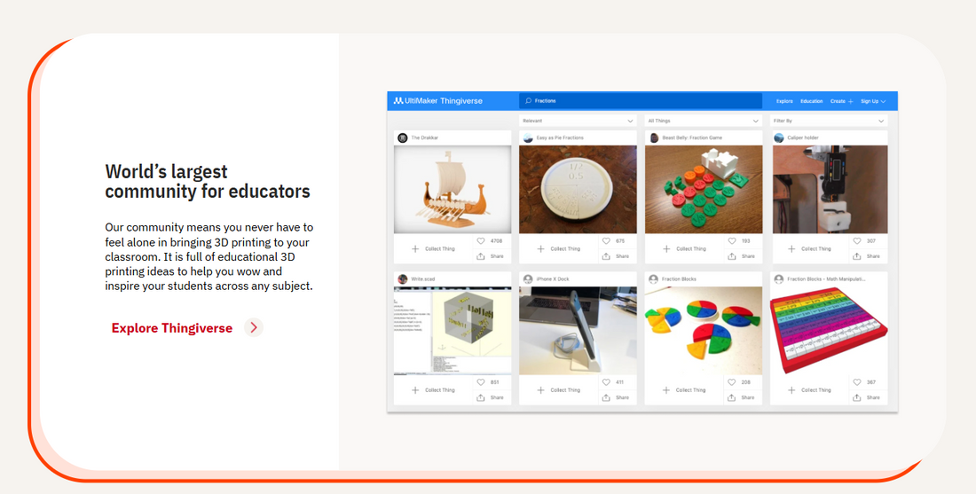Open Write.scad thumbnail

453,331
